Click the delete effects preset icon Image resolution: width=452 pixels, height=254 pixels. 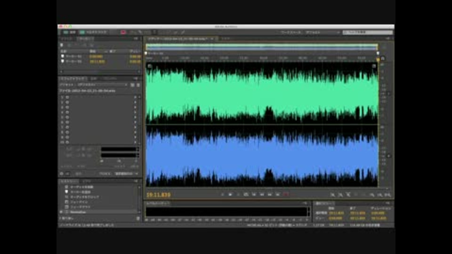(138, 85)
